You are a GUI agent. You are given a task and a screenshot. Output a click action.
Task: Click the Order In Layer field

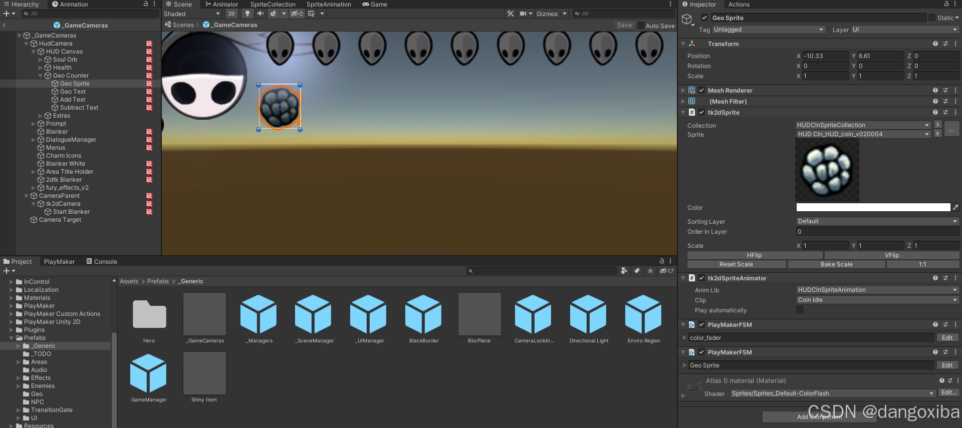point(877,232)
